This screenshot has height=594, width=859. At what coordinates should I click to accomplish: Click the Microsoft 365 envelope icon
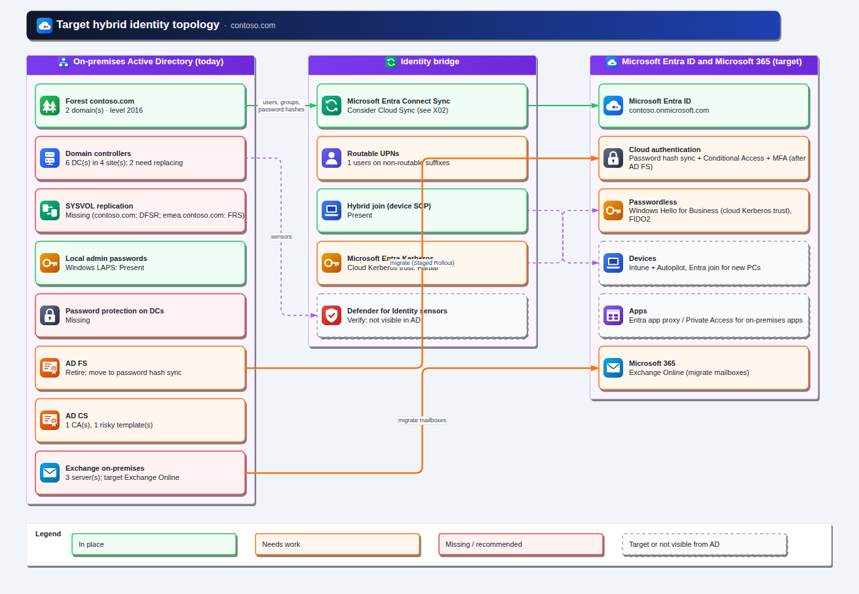[x=613, y=368]
